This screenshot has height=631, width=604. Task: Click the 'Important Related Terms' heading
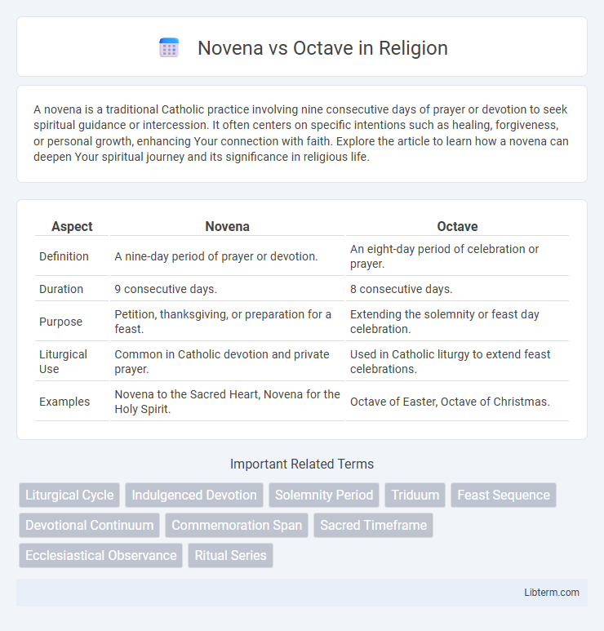302,464
